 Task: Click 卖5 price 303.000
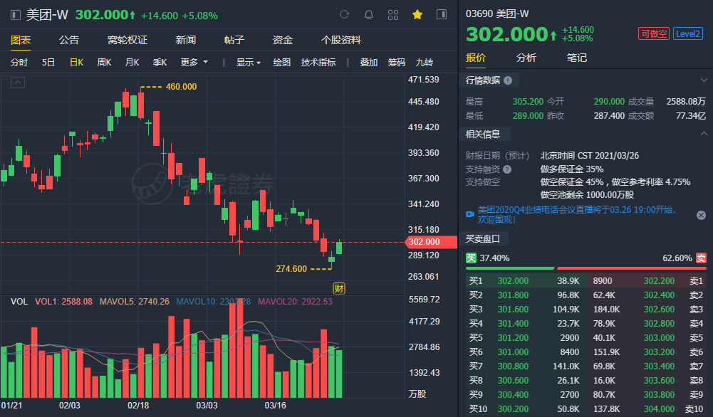click(659, 338)
